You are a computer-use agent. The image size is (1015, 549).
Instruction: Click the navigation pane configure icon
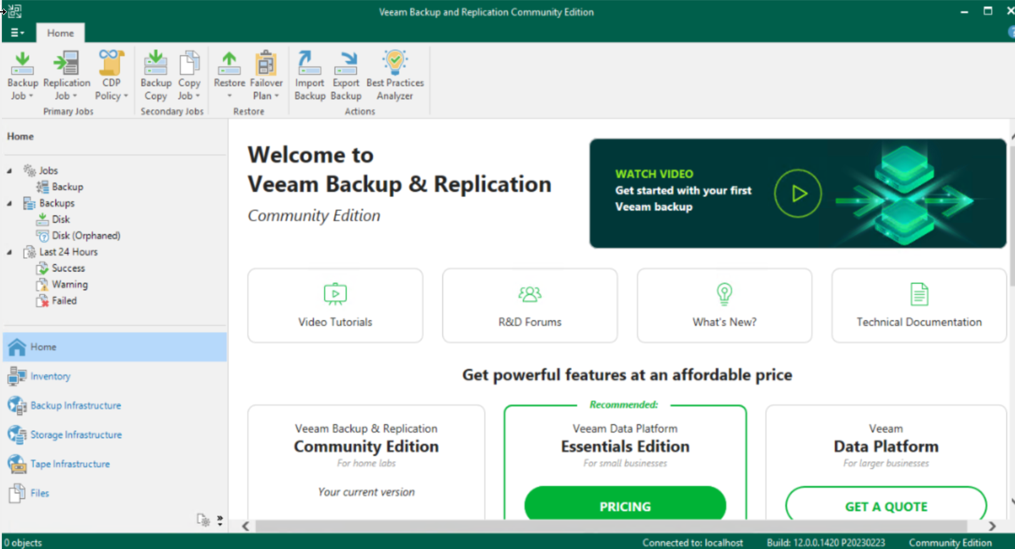point(203,520)
